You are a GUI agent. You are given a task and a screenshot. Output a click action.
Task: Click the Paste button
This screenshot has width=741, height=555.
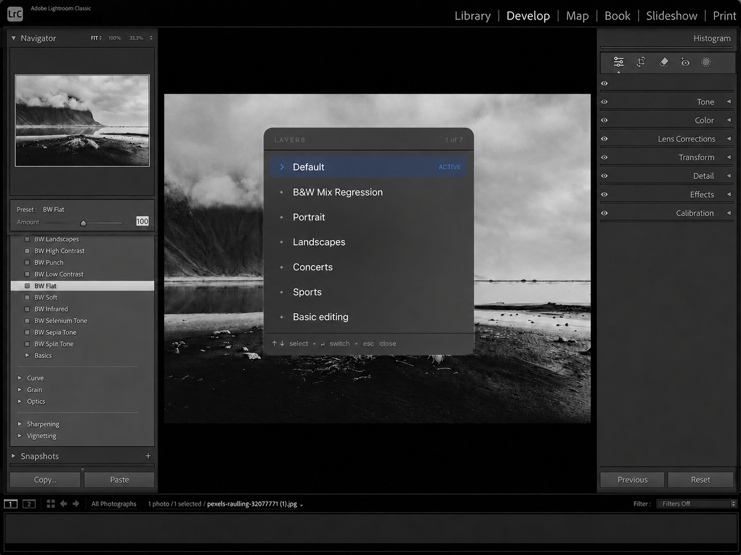119,480
